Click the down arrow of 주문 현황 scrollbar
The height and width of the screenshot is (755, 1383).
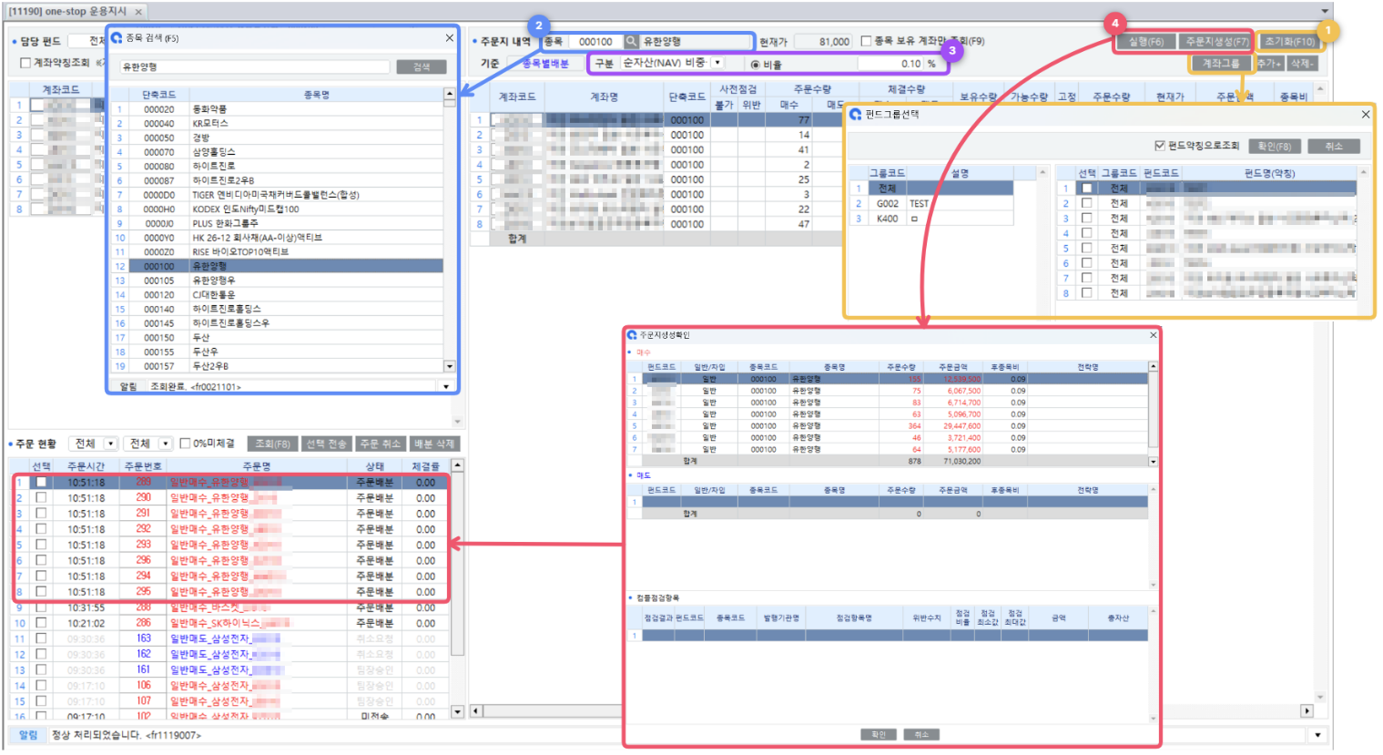click(457, 711)
